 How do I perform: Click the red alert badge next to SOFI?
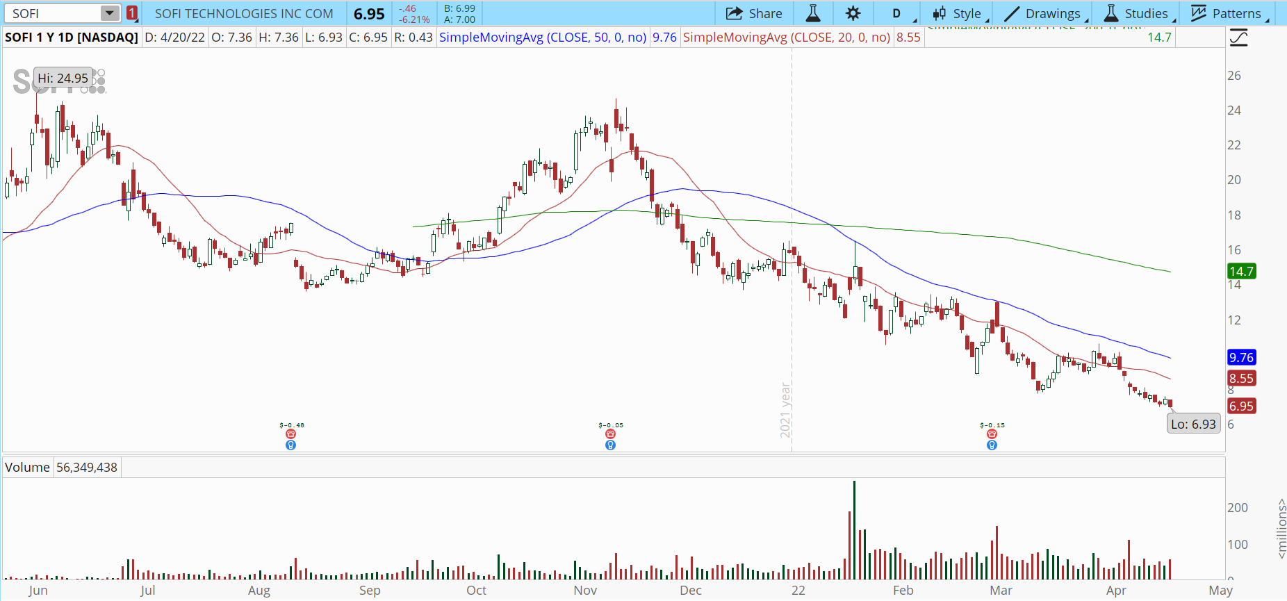click(132, 13)
